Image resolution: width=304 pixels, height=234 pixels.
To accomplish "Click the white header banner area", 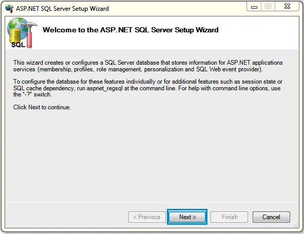I will point(152,33).
